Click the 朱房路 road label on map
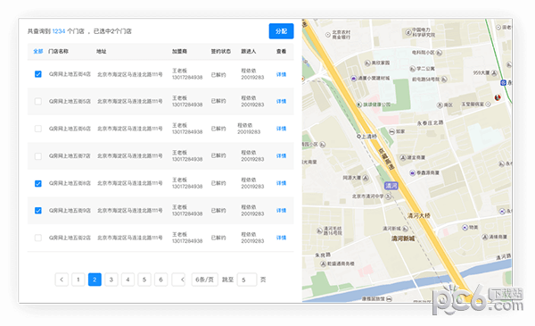This screenshot has width=535, height=326. [323, 255]
